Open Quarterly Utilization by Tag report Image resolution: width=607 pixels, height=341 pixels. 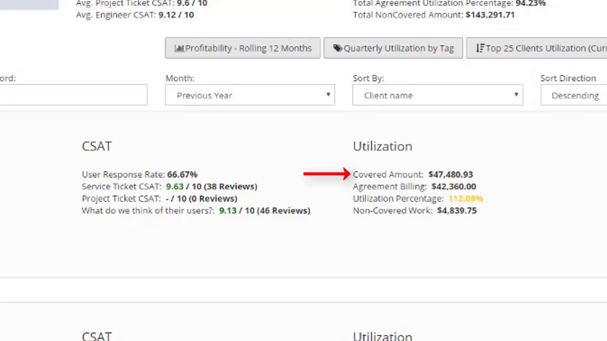pos(393,48)
